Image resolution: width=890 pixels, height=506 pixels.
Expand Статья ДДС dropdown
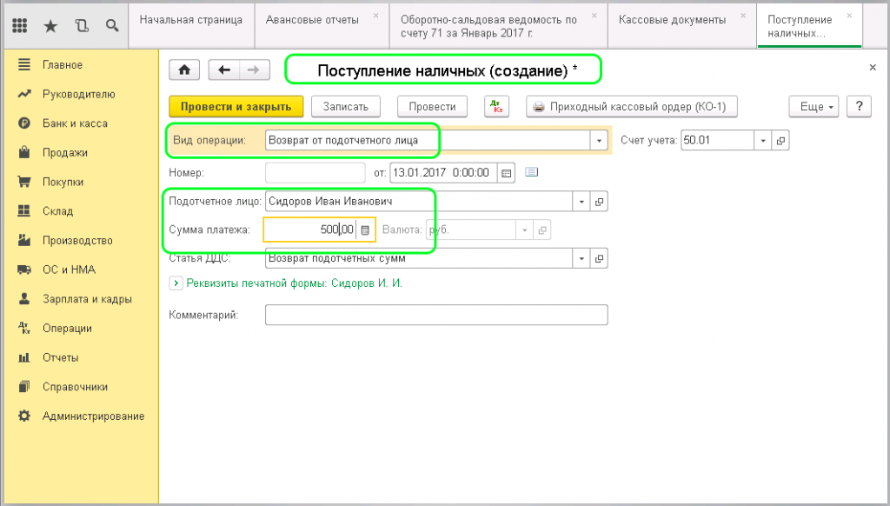(x=581, y=258)
